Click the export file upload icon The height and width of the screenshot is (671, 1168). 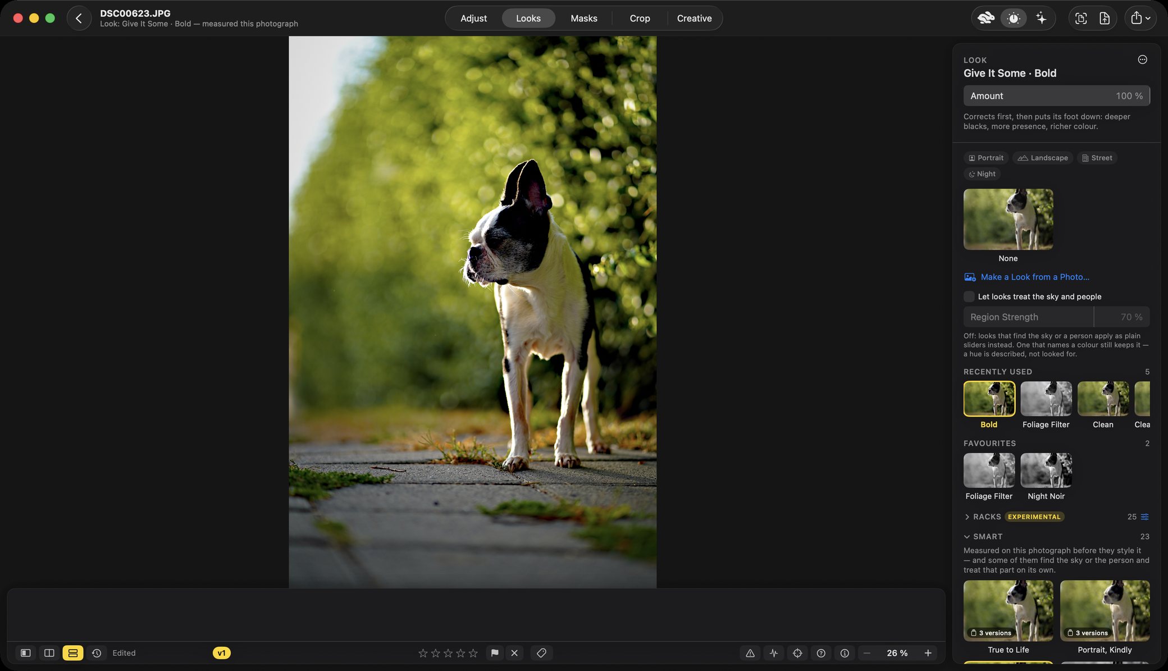click(x=1105, y=18)
